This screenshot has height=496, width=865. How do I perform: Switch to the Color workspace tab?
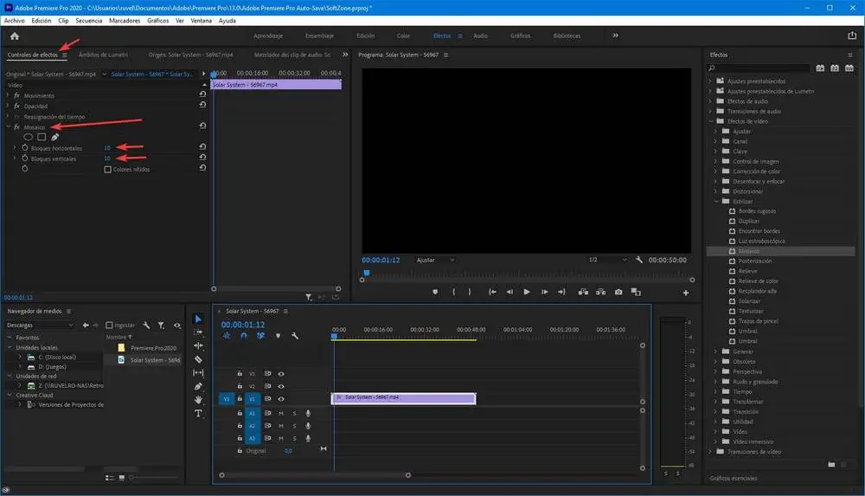[x=403, y=36]
